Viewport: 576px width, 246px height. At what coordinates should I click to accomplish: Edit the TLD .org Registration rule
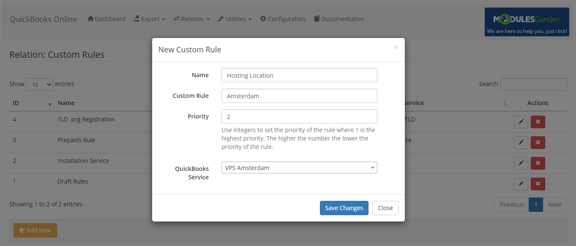(x=521, y=122)
